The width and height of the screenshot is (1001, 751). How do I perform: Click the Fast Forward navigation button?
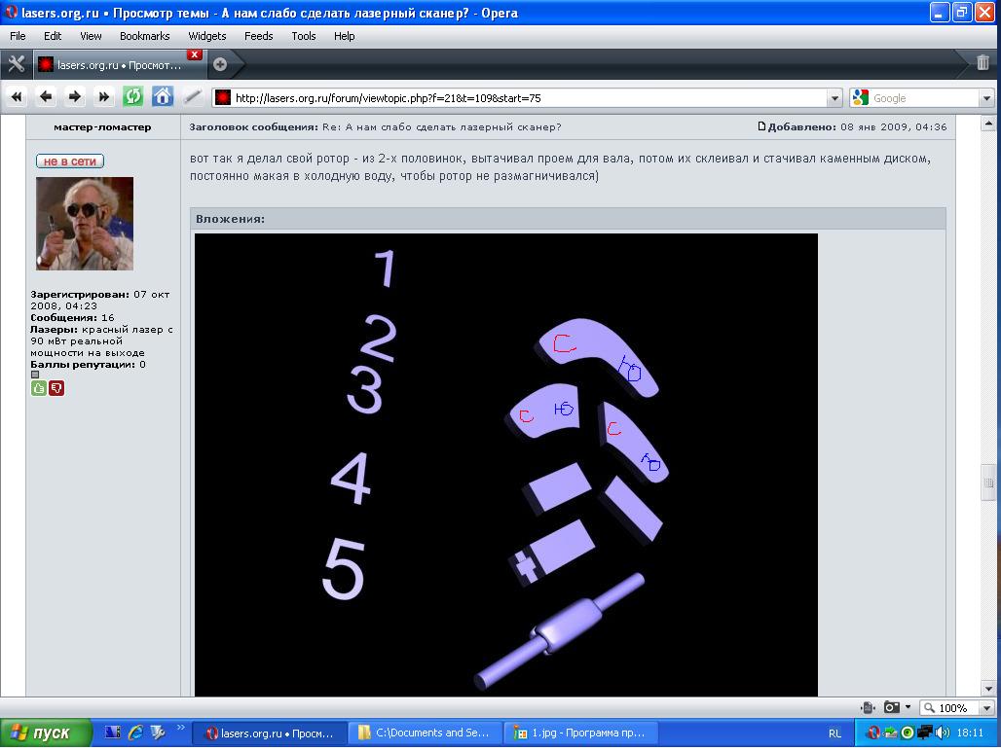coord(104,96)
